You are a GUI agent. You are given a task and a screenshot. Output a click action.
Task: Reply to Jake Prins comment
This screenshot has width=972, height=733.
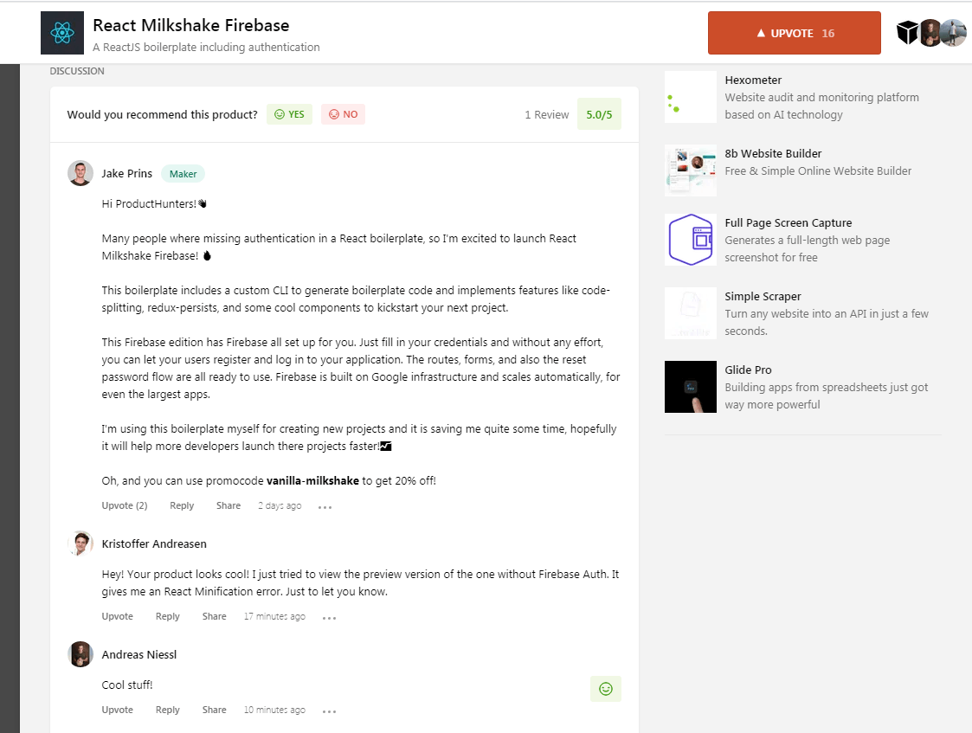point(182,505)
